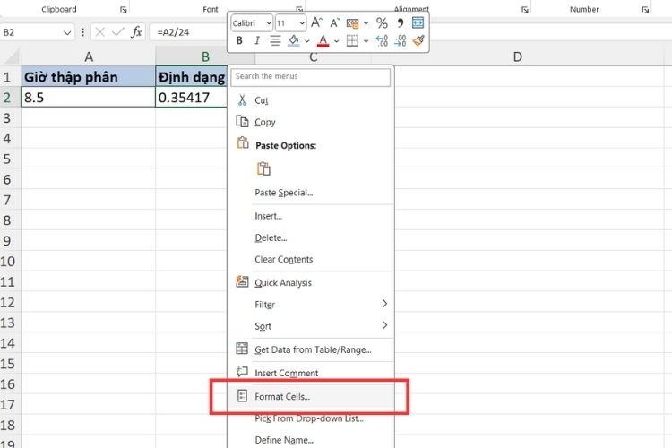Expand the Font Color dropdown arrow
The image size is (672, 448).
click(x=336, y=41)
